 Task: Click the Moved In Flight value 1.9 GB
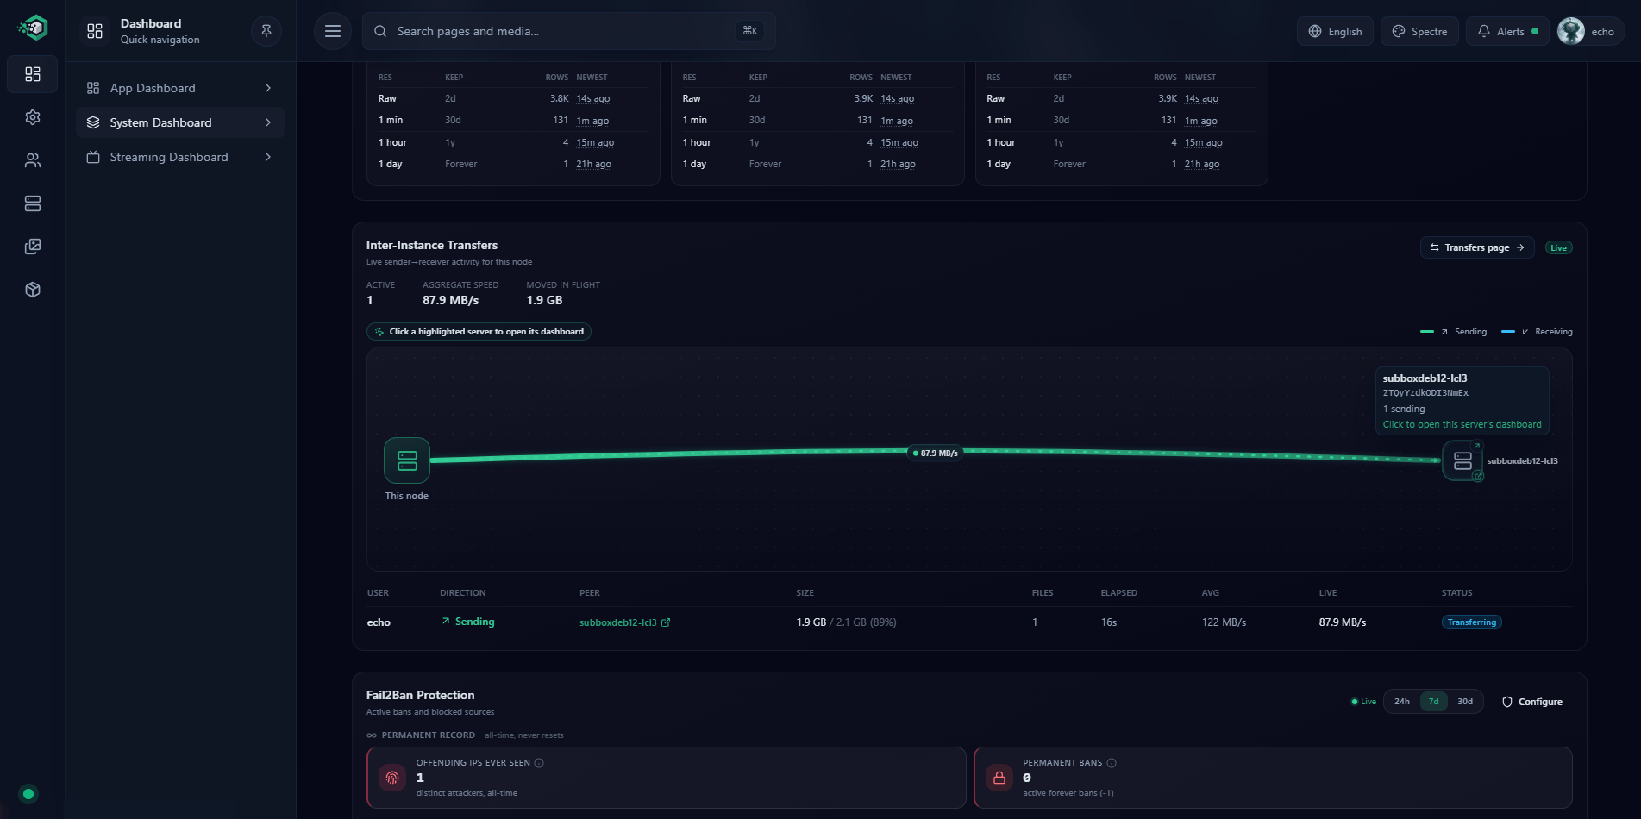544,300
